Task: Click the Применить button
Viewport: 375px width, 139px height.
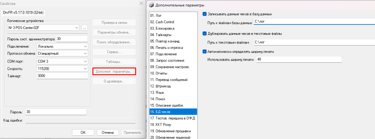Action: [132, 132]
